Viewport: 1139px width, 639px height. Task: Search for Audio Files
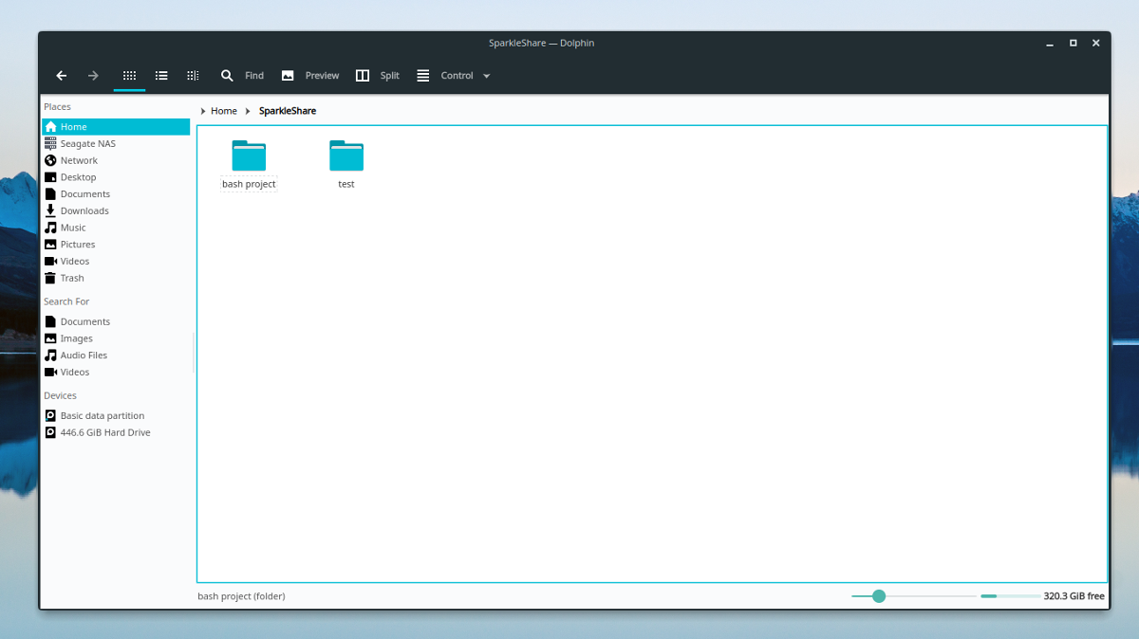point(116,356)
